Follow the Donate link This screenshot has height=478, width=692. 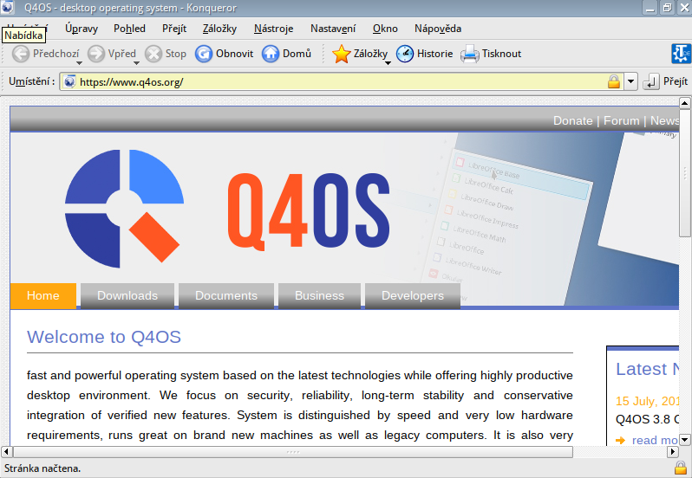point(573,120)
